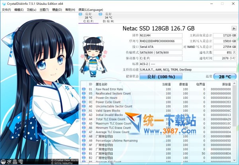
Task: Click the drive letter field C: E: F:
Action: tap(161, 58)
